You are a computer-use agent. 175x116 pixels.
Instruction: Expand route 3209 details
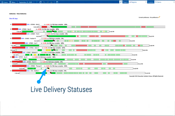pos(11,62)
